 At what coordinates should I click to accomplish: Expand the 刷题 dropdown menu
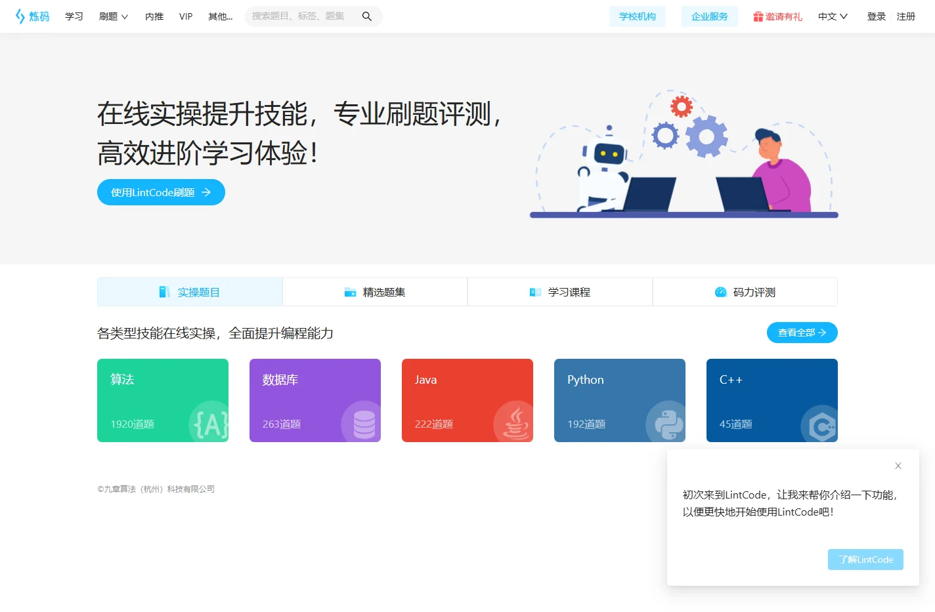[114, 16]
